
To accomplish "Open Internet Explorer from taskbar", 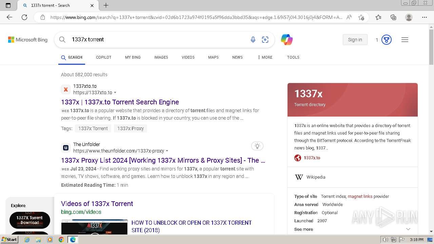I will (27, 240).
